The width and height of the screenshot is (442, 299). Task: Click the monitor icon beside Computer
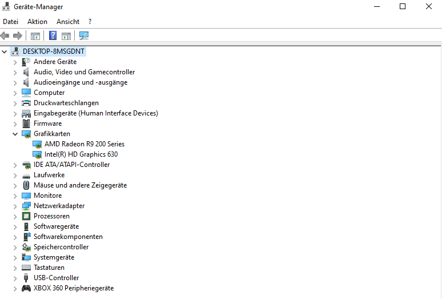[26, 93]
